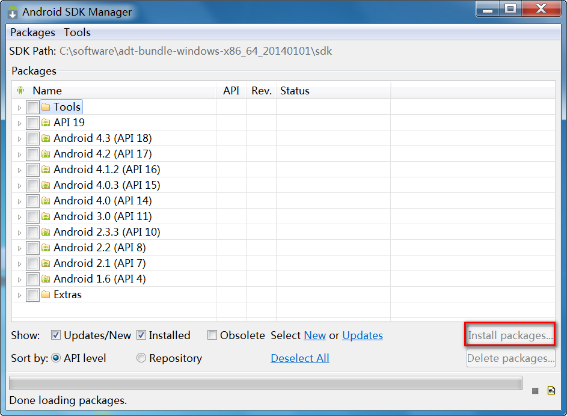Click the Android 3.0 (API 11) package icon

pos(46,216)
